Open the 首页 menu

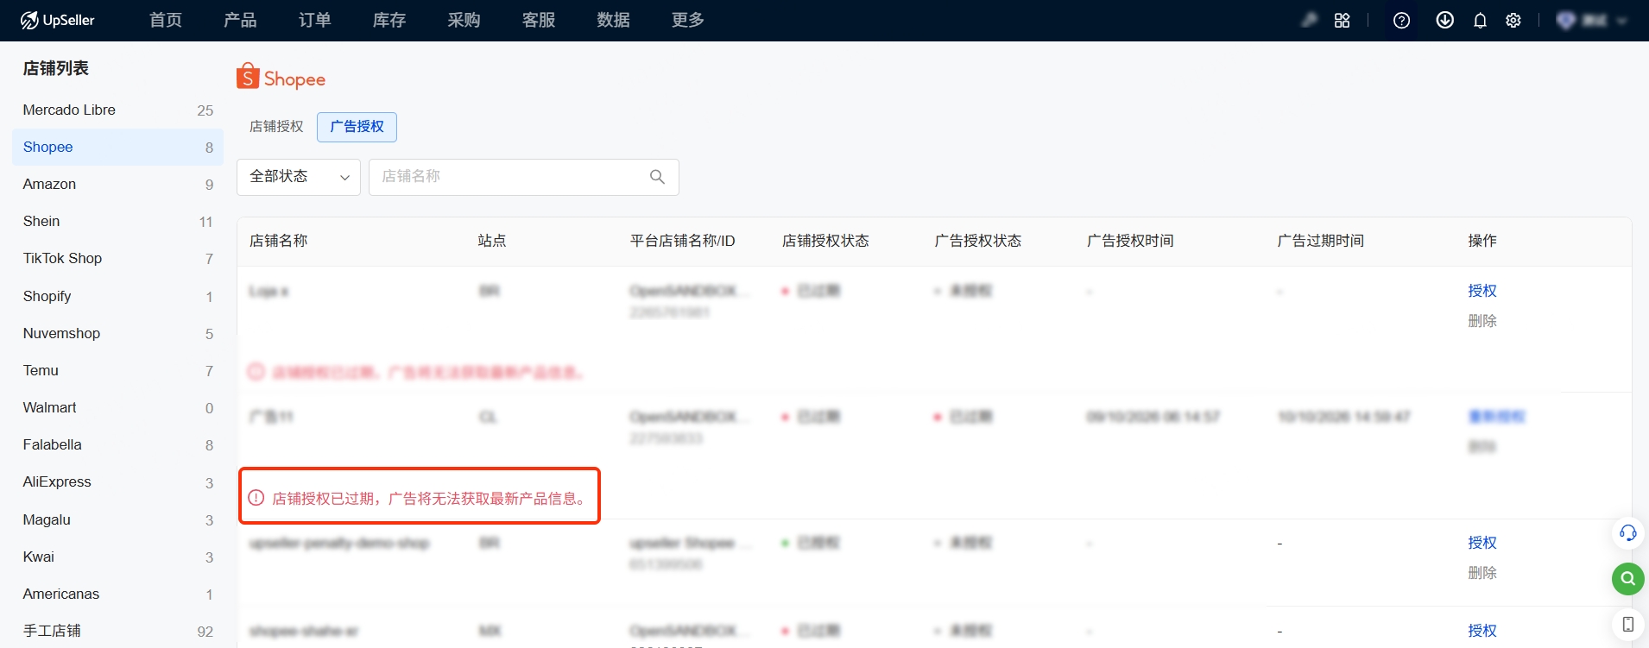[166, 20]
